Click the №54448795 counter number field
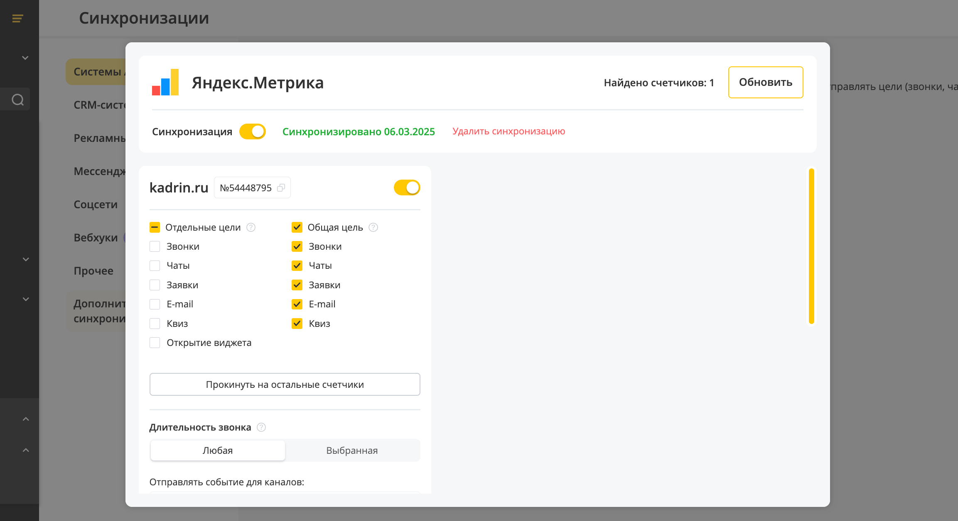The image size is (958, 521). pos(252,188)
